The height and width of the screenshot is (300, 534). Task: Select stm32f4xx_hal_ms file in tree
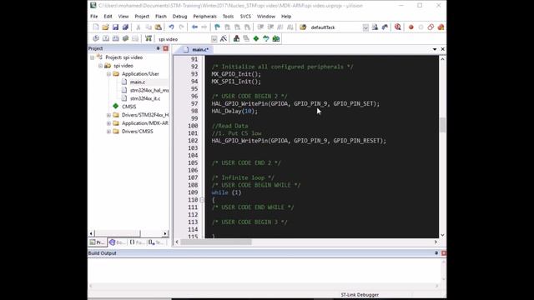coord(149,90)
